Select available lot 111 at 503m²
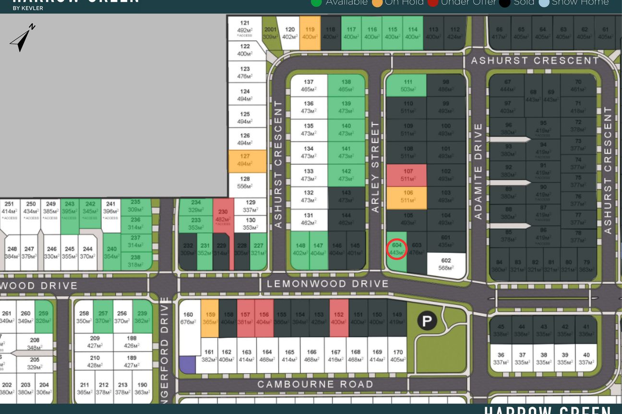 point(407,86)
